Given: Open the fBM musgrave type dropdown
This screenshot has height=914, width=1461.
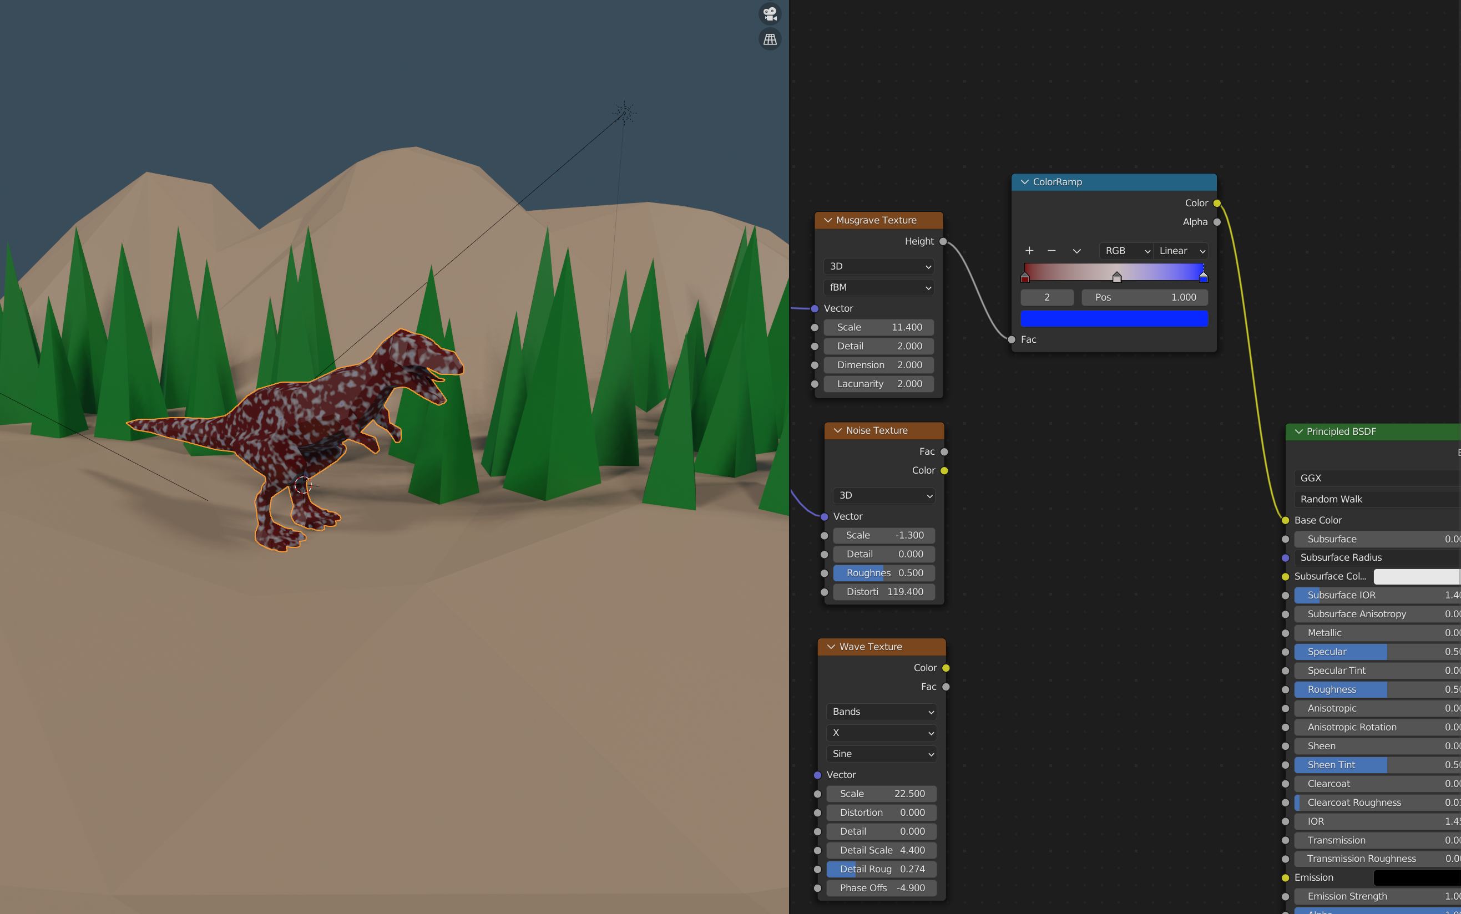Looking at the screenshot, I should click(879, 288).
